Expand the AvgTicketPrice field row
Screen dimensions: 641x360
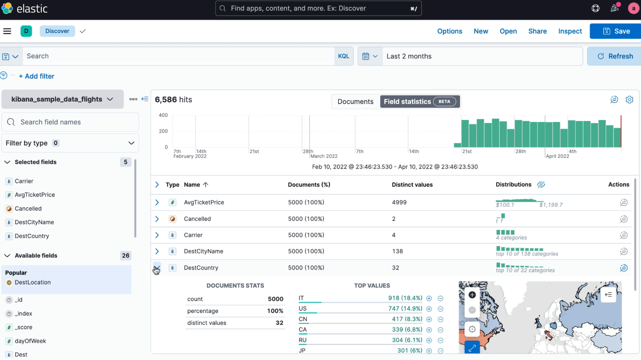[x=157, y=202]
